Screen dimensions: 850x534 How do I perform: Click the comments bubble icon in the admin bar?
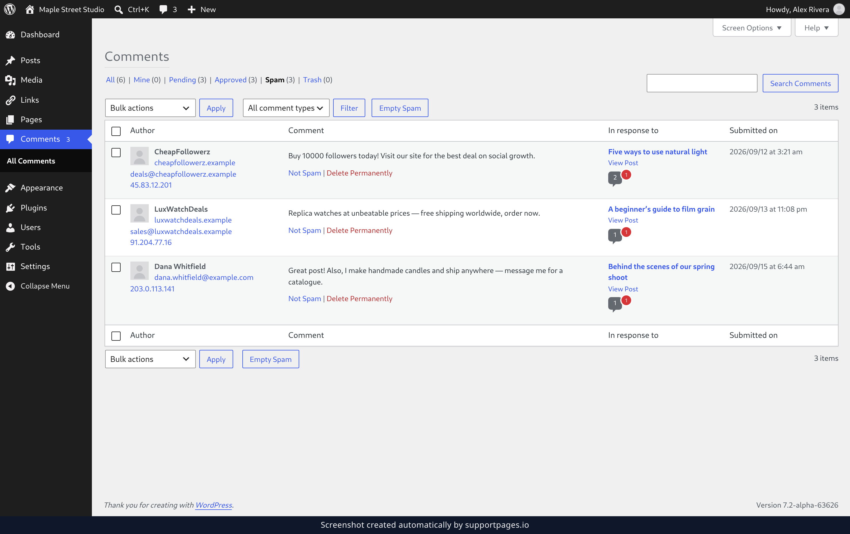(x=163, y=9)
